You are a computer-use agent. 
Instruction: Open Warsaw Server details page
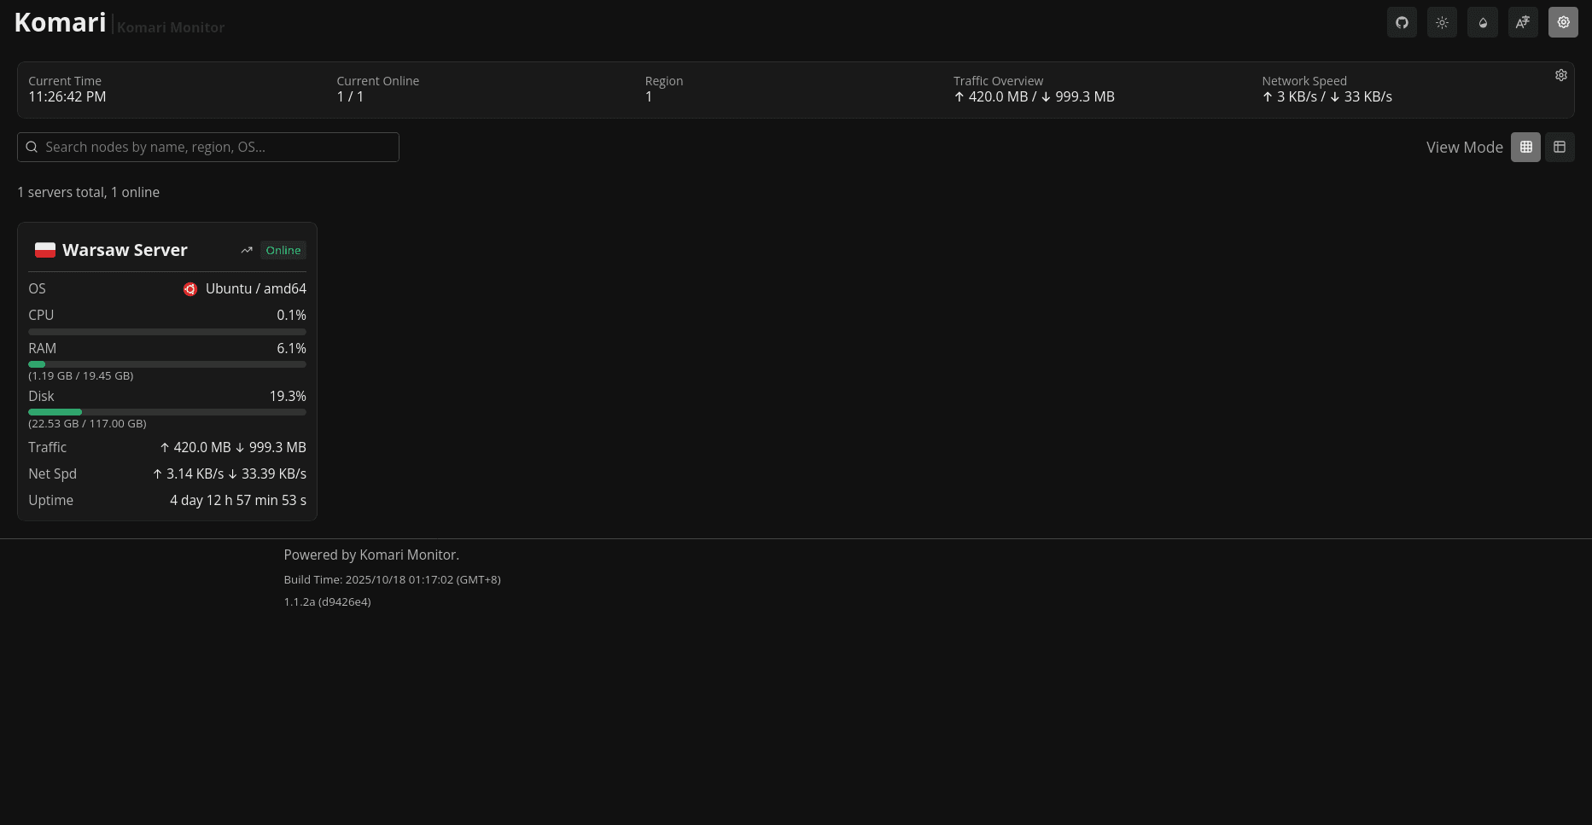pos(125,250)
